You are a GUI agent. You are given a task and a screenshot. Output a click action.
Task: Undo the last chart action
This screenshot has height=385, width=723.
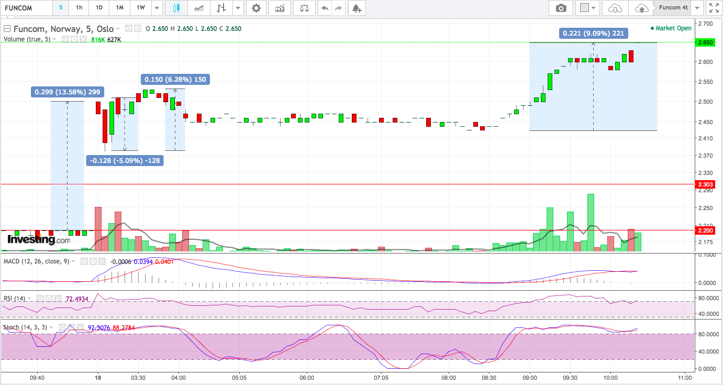(x=325, y=8)
